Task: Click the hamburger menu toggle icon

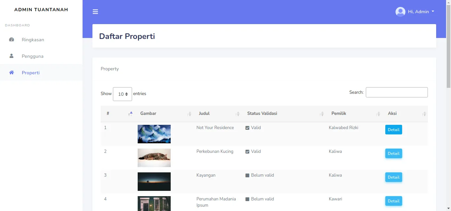Action: tap(95, 12)
